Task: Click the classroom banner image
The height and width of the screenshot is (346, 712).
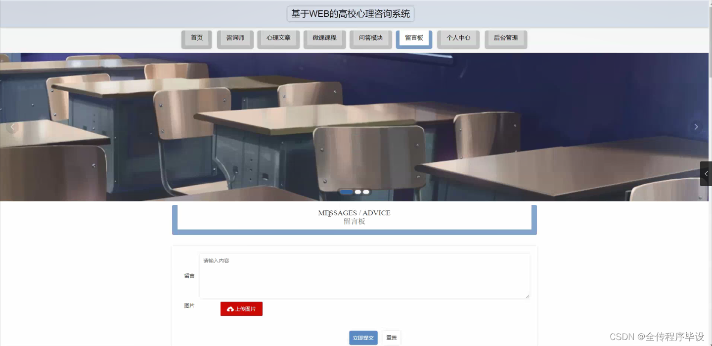Action: click(354, 127)
